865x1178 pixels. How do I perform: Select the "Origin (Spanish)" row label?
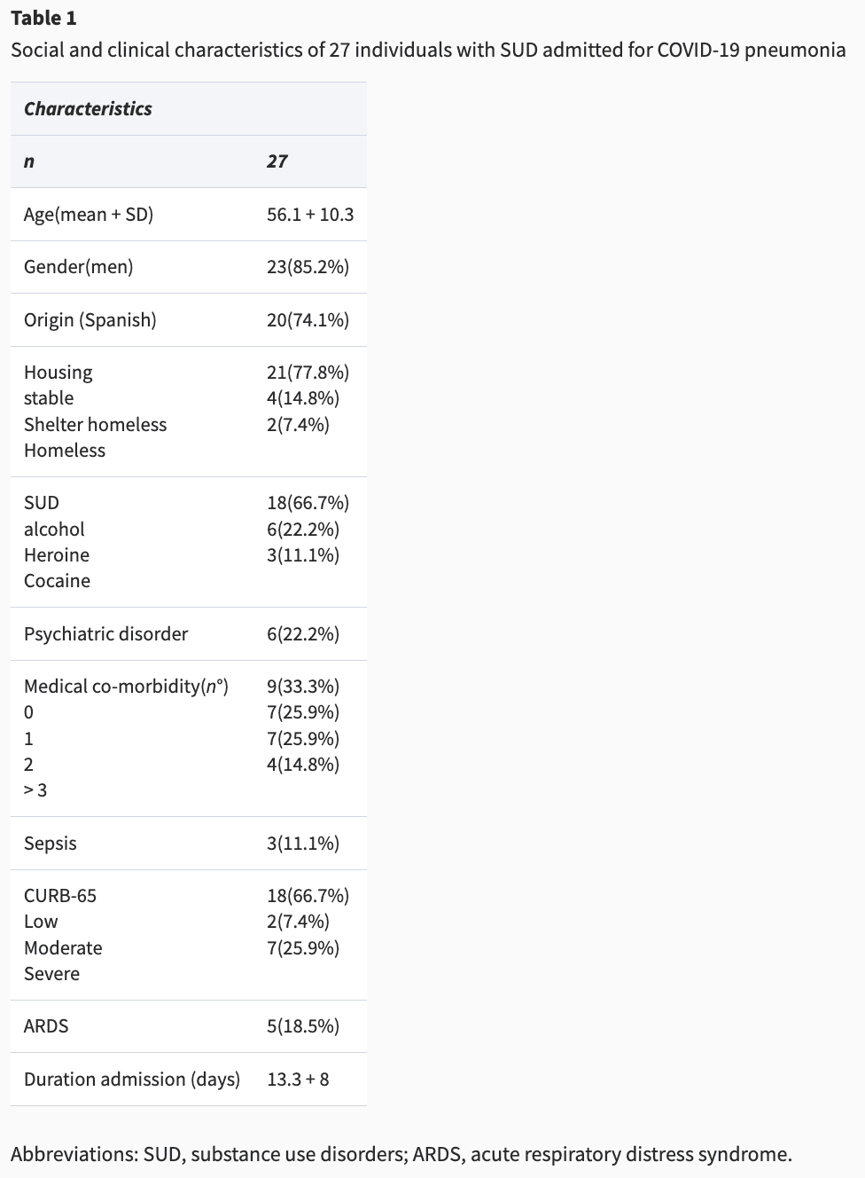point(90,319)
